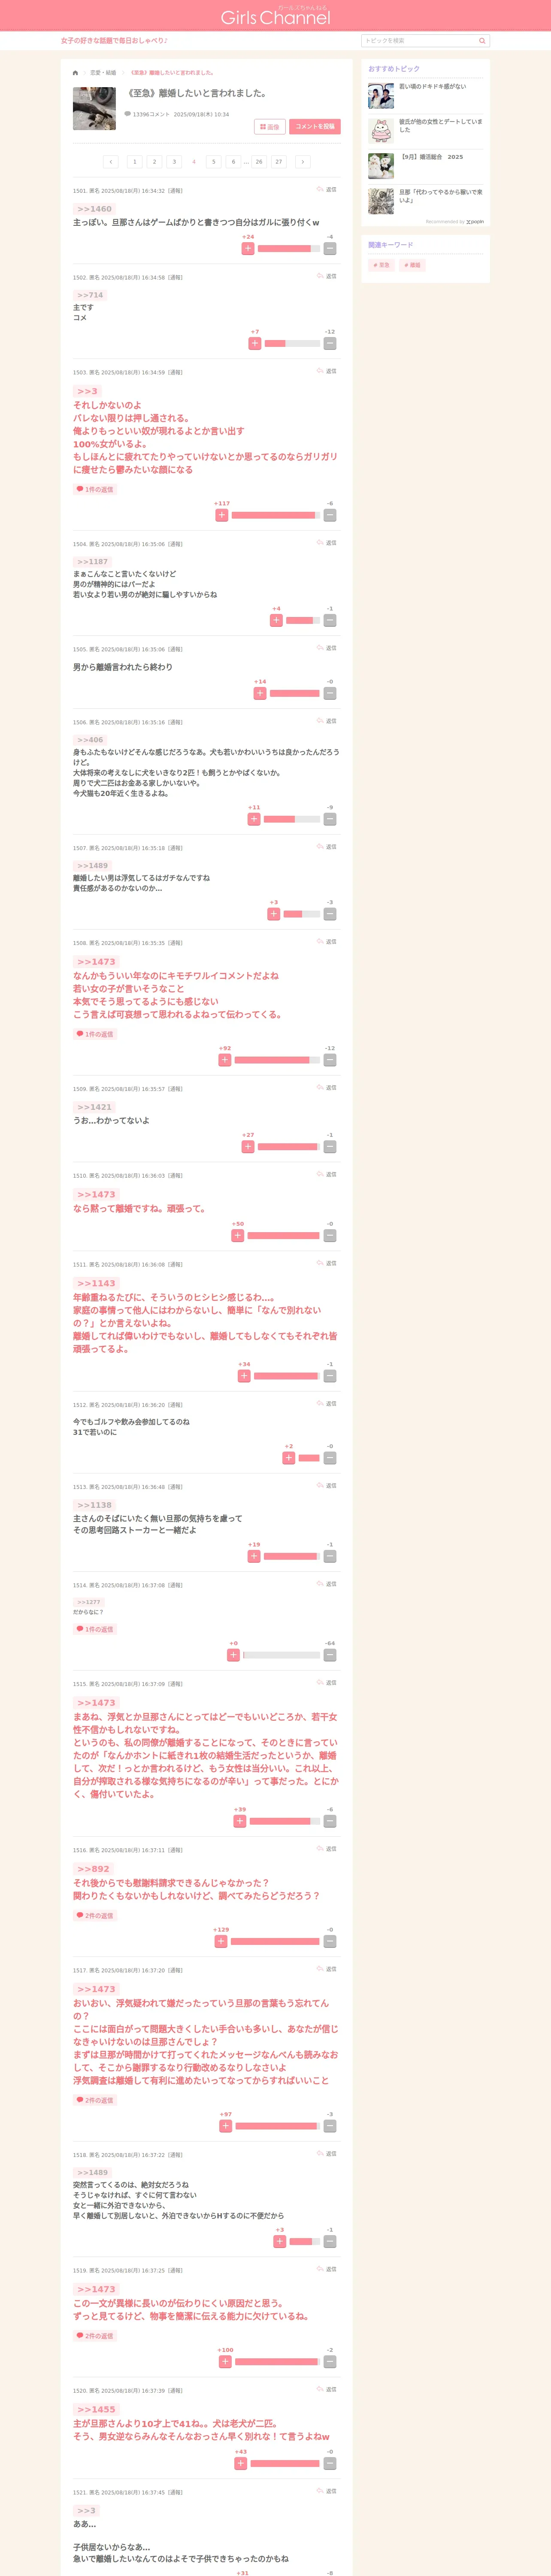Open page 27 in the pagination
551x2576 pixels.
[278, 162]
